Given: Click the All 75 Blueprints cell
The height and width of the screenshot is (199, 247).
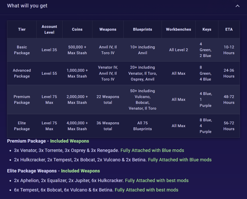Looking at the screenshot, I should click(x=142, y=126).
